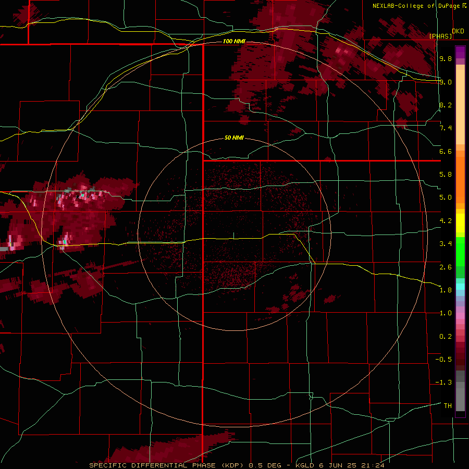
Task: Click the KGLD 6 JUN 25 21:24 timestamp
Action: tap(340, 465)
